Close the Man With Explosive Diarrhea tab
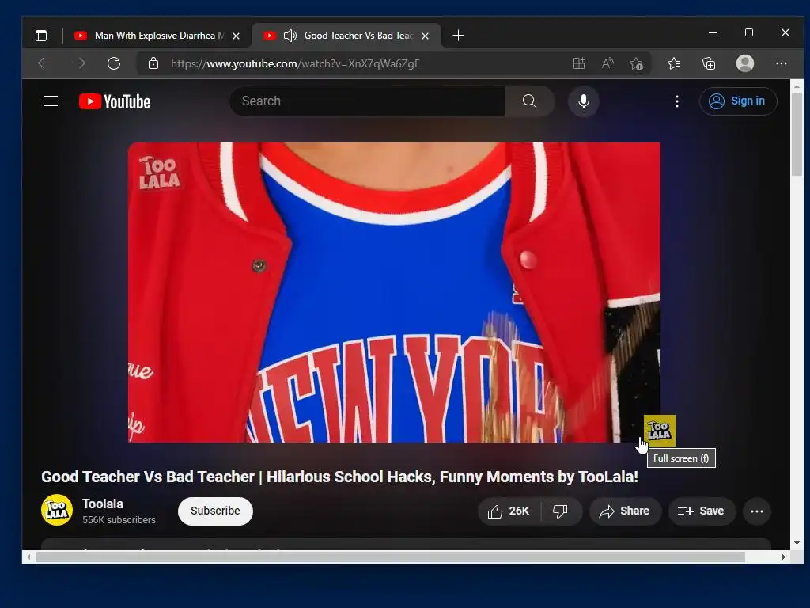 coord(236,36)
